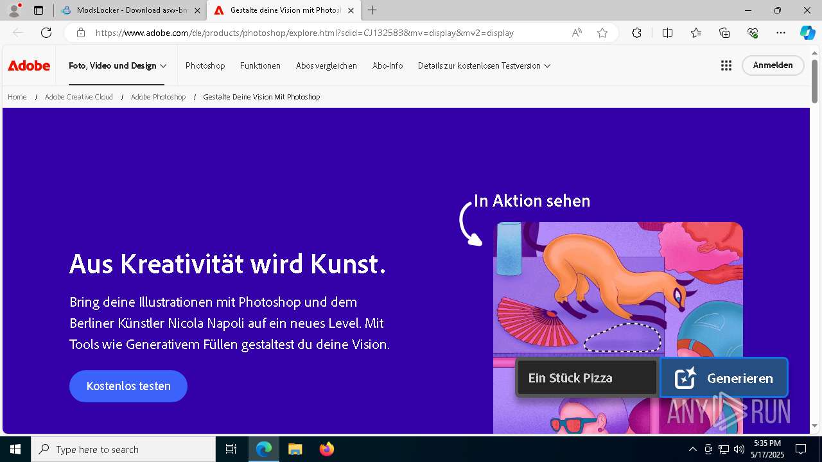Click the Ein Stück Pizza prompt field
This screenshot has height=462, width=822.
pyautogui.click(x=587, y=378)
